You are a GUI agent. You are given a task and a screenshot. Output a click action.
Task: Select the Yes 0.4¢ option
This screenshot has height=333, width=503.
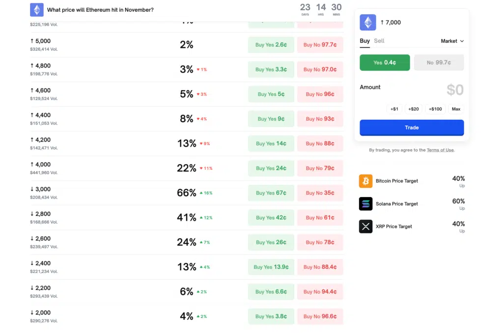385,62
